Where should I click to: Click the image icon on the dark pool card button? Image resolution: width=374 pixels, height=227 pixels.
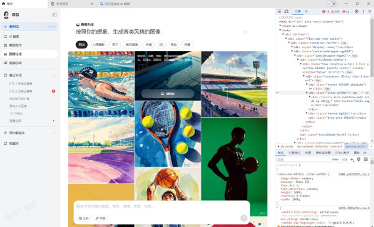pos(163,94)
